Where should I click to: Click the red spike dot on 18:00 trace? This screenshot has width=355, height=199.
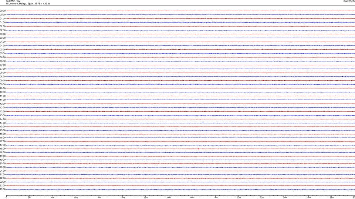[x=198, y=149]
